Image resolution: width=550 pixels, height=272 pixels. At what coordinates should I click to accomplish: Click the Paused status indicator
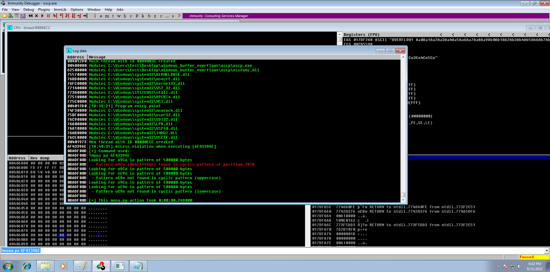click(533, 257)
